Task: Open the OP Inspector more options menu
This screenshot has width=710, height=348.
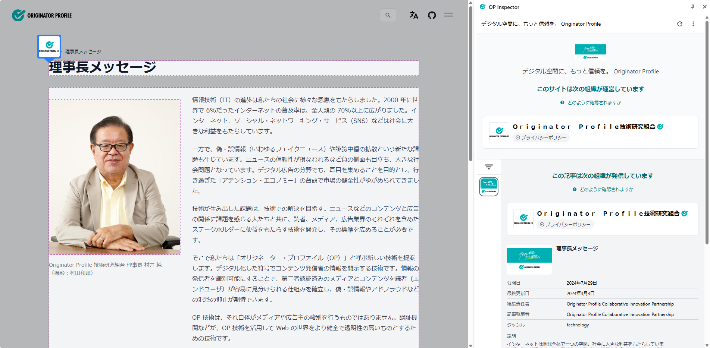Action: [x=693, y=24]
